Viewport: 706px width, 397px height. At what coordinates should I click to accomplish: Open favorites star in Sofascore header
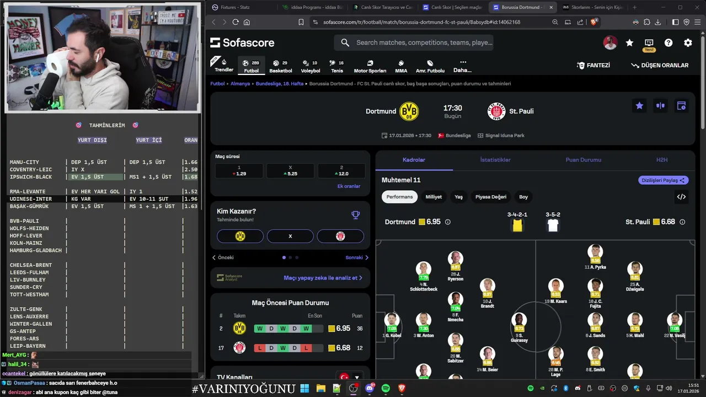[629, 42]
